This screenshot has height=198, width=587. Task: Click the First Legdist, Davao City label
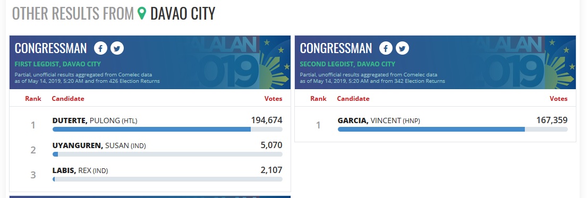58,64
